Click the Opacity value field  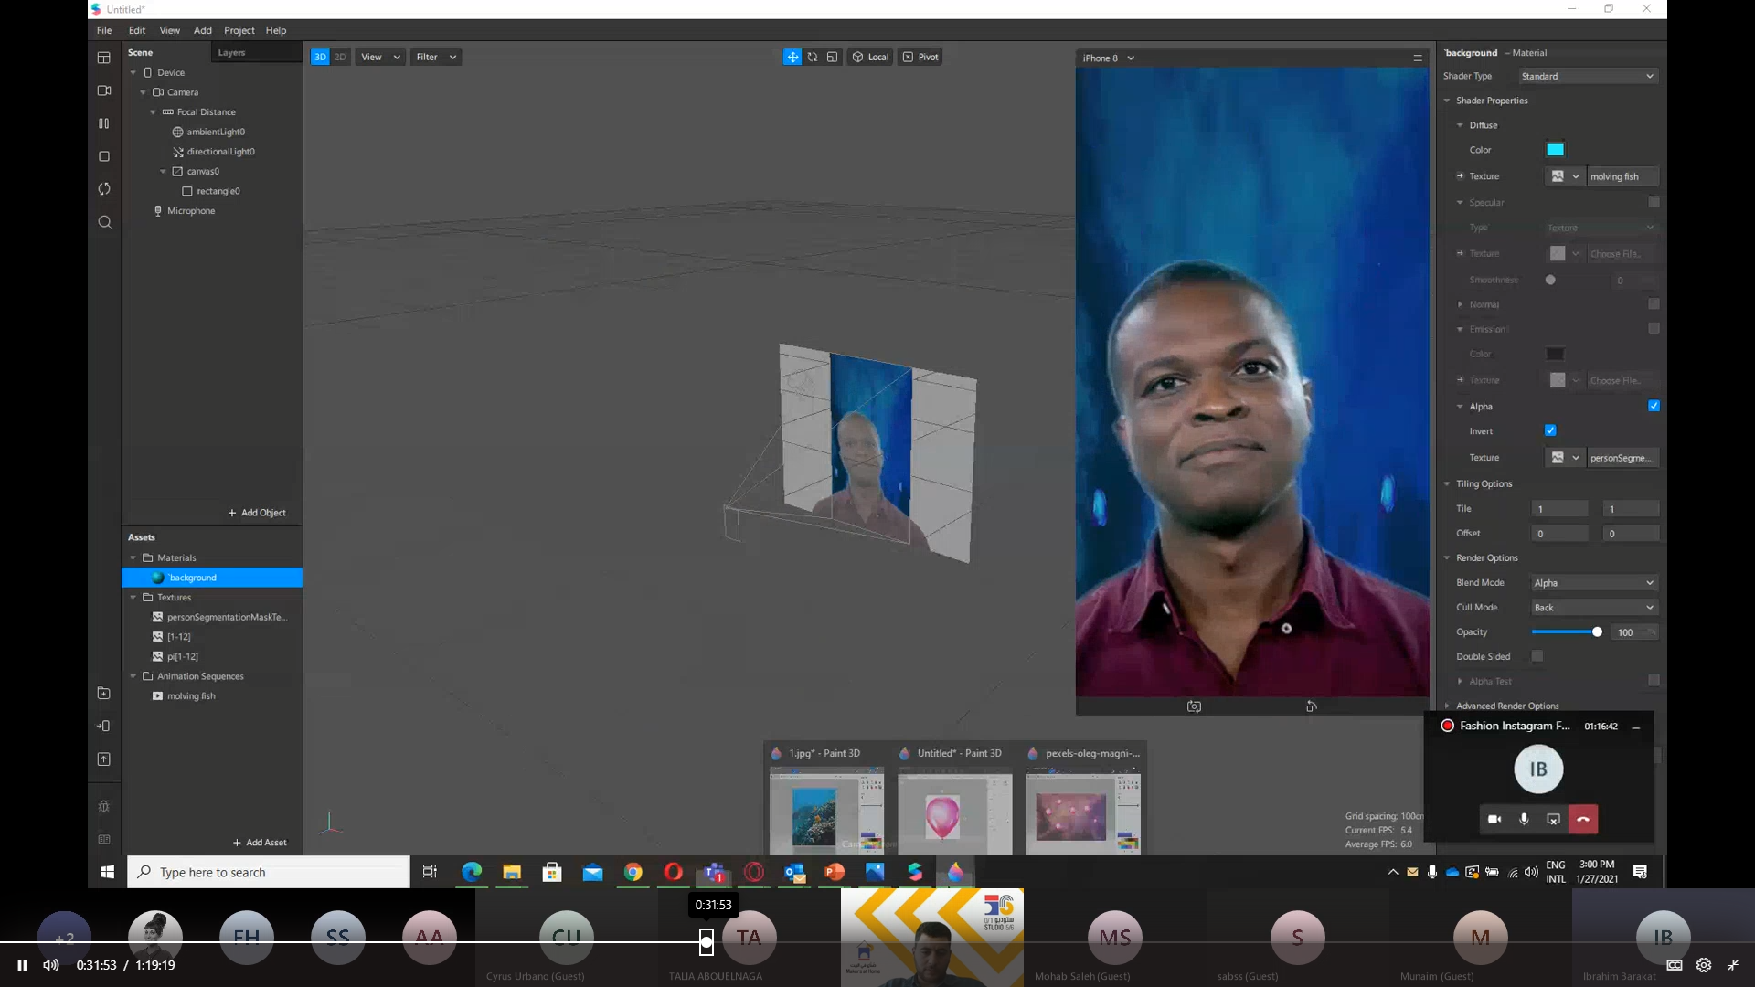coord(1634,632)
